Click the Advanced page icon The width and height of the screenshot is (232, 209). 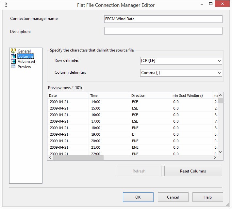coord(13,61)
